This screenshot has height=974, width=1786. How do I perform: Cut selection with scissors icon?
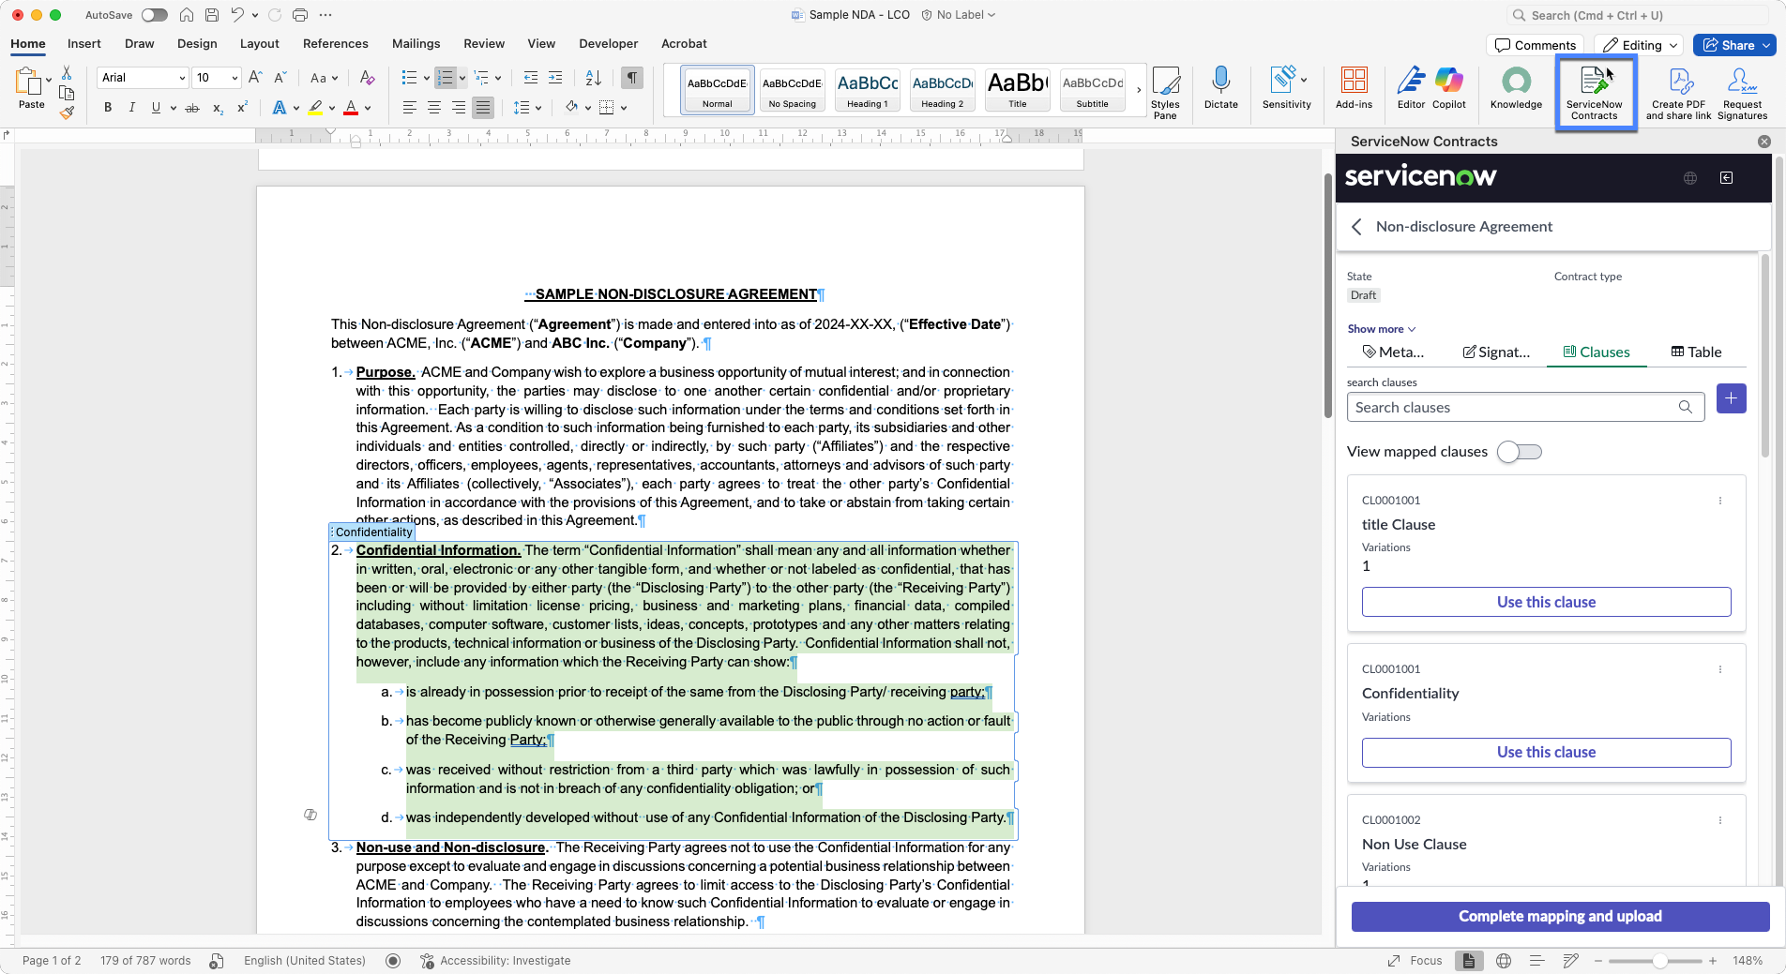[67, 72]
